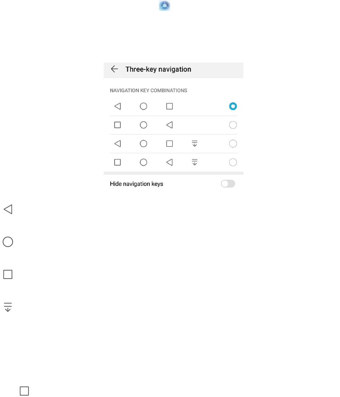
Task: Select the Back-Home-Recent three-key combination radio
Action: tap(233, 106)
